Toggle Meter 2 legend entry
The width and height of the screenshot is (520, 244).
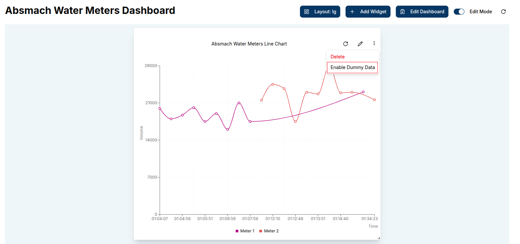(269, 231)
